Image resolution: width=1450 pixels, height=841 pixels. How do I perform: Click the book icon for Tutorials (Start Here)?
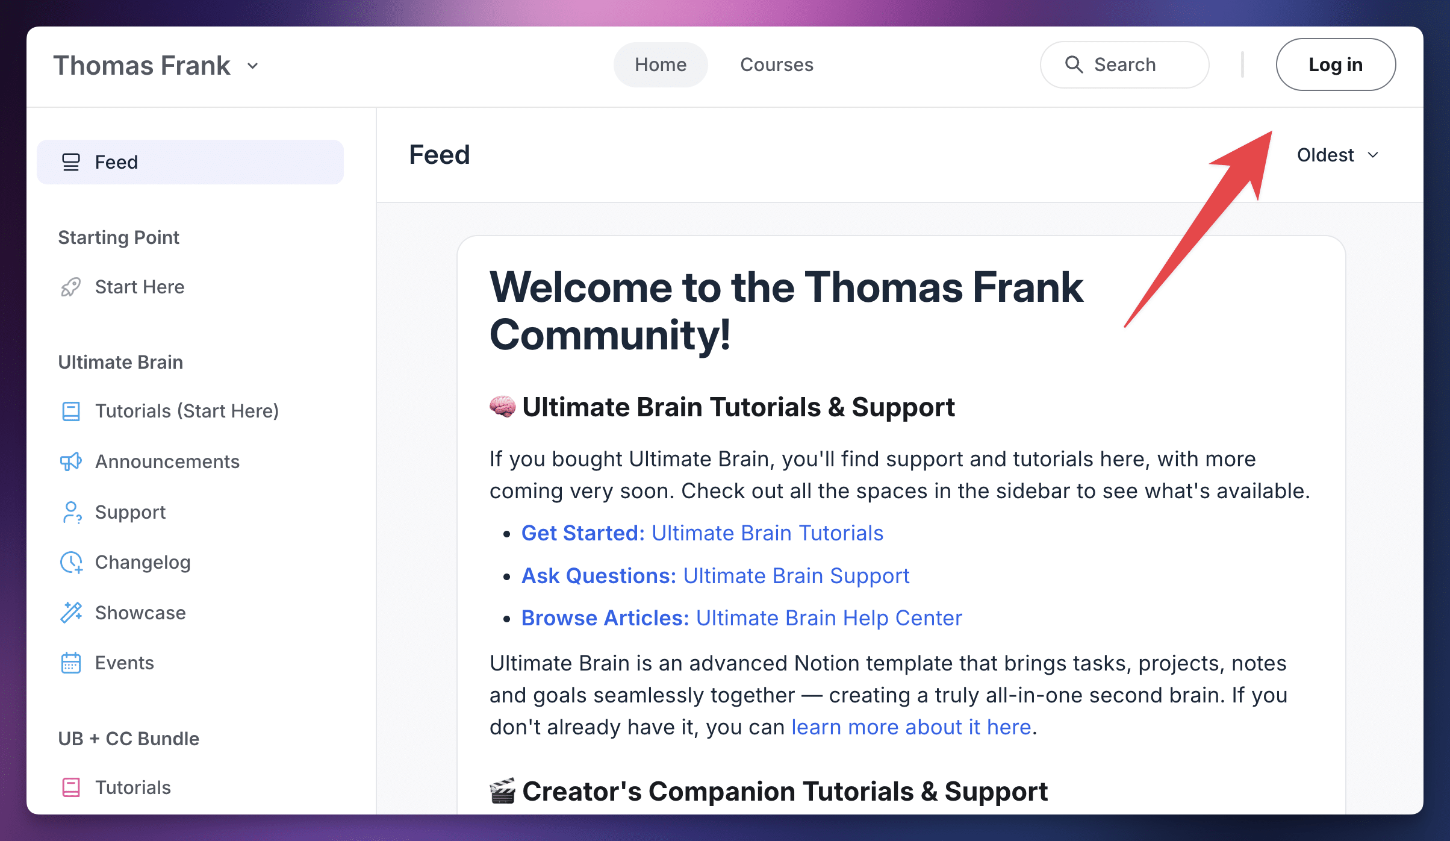70,411
